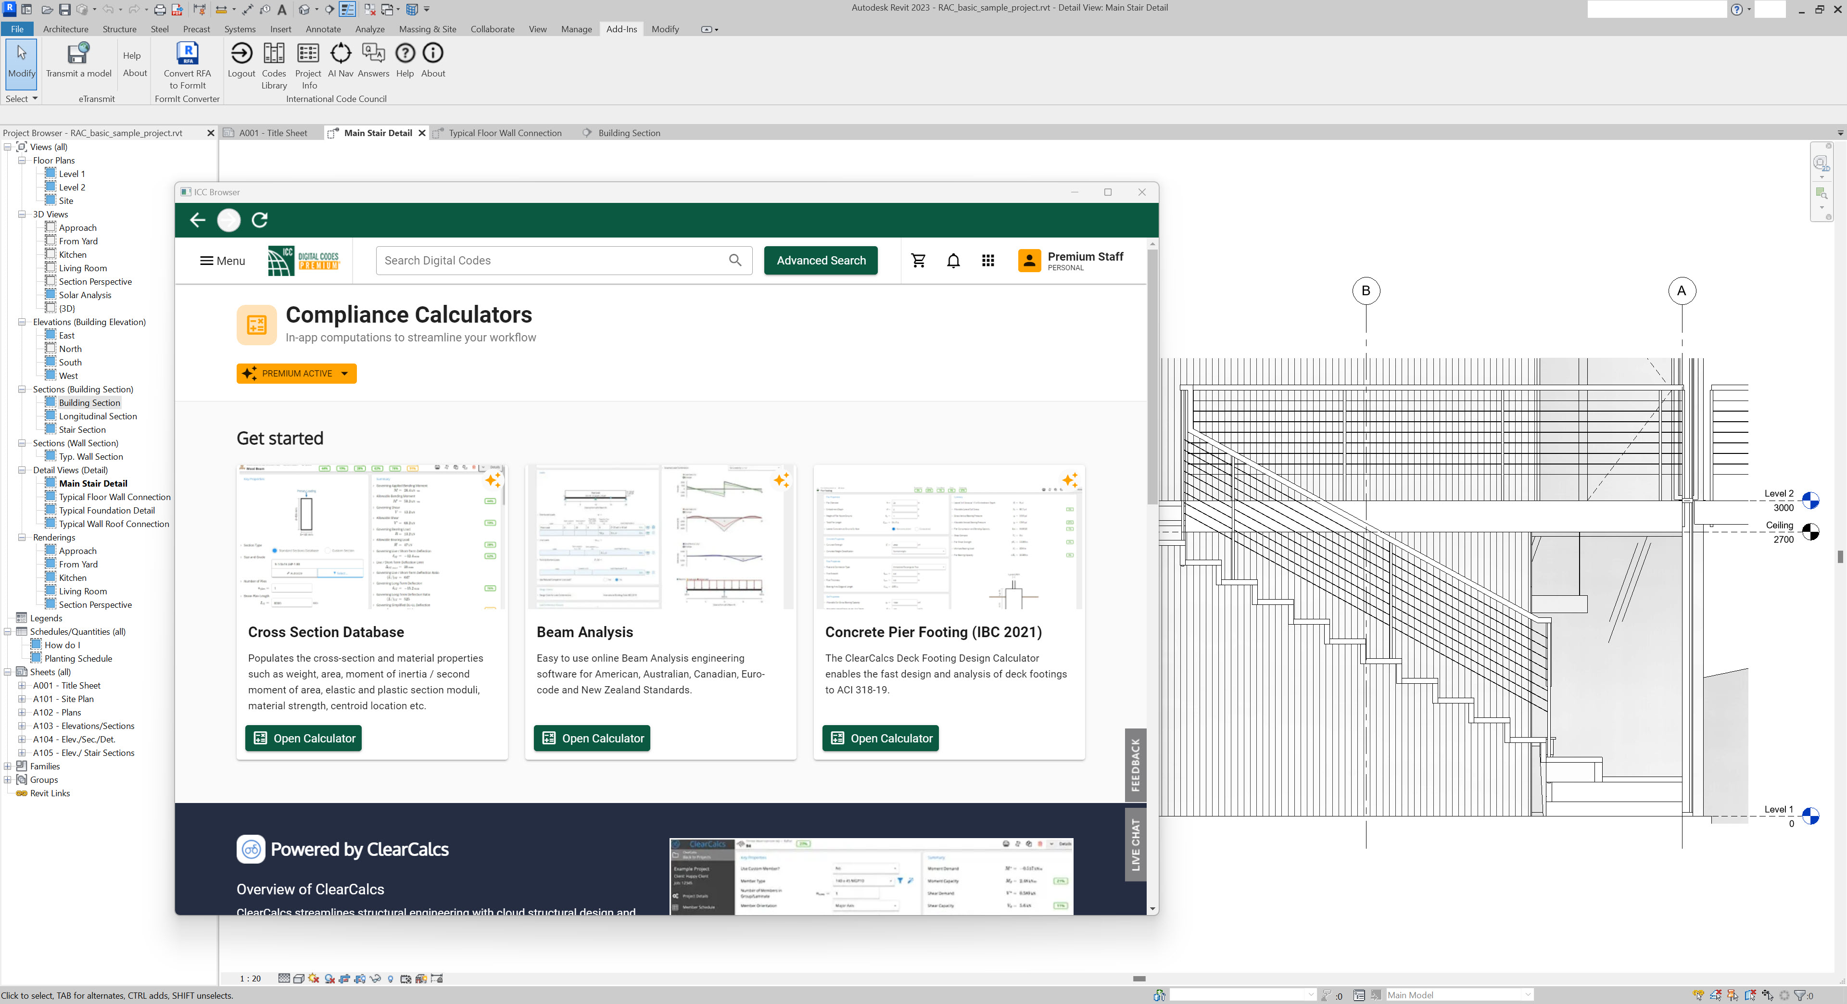
Task: Expand the Families node in Project Browser
Action: (x=8, y=766)
